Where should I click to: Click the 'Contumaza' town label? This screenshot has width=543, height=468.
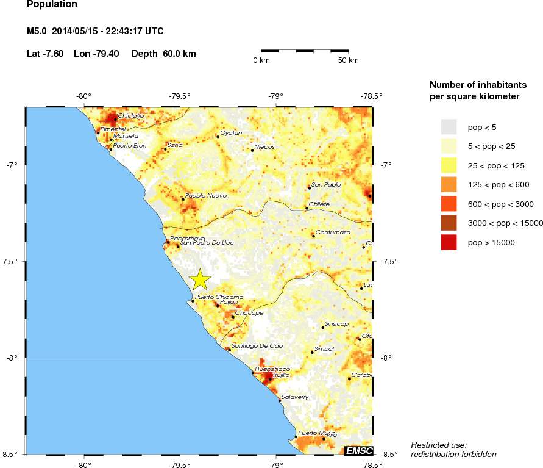(x=333, y=232)
